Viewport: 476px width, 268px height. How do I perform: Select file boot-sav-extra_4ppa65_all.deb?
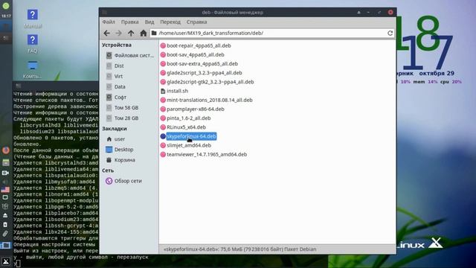(202, 64)
